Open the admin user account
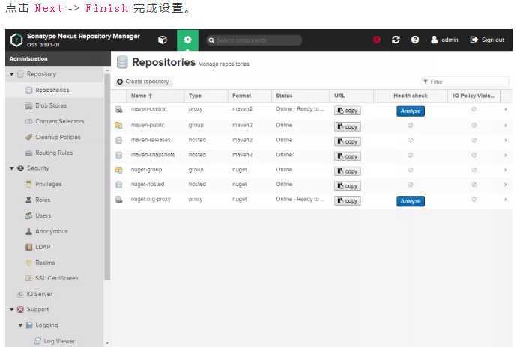529x353 pixels. click(x=444, y=40)
